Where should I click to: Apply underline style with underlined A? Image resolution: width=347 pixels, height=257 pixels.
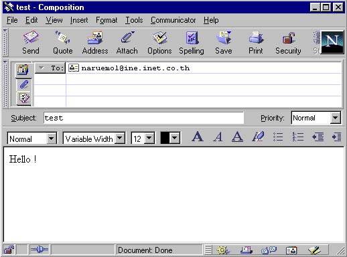coord(237,137)
